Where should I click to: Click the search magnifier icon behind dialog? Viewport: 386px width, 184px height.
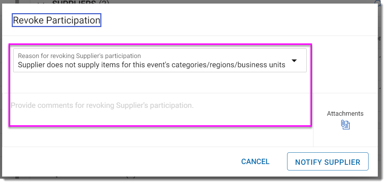click(x=378, y=2)
